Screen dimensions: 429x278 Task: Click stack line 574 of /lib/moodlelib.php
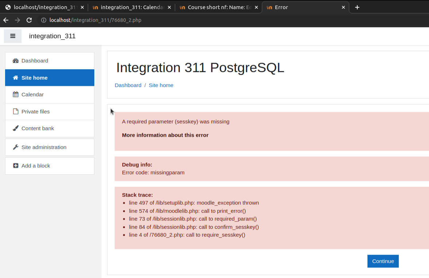(188, 211)
